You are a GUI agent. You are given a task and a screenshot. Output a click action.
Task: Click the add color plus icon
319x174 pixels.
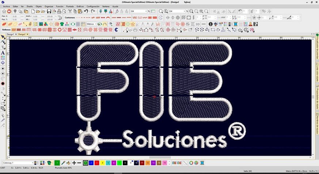74,163
